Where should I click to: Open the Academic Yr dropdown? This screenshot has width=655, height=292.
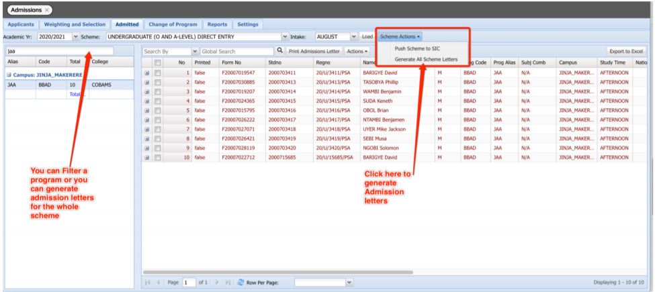tap(76, 37)
